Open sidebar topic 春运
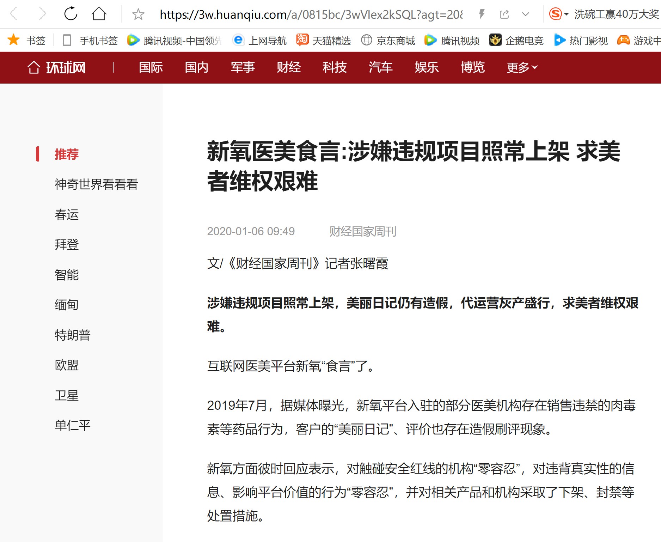 pyautogui.click(x=67, y=214)
